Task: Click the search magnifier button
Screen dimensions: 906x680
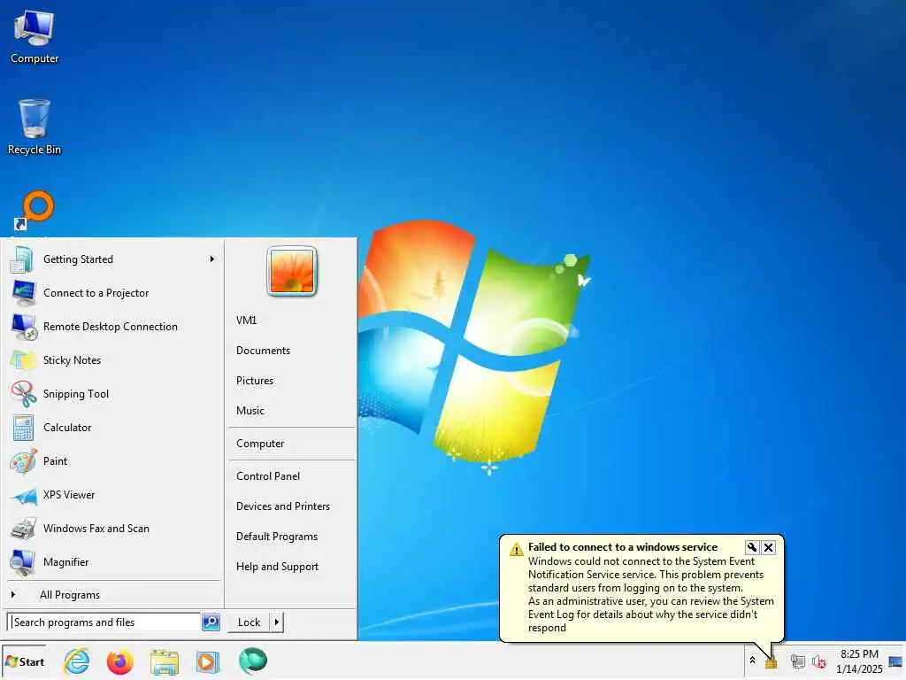Action: click(x=211, y=622)
